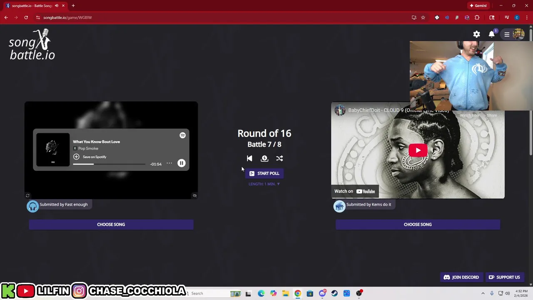Click the shuffle battles icon
The height and width of the screenshot is (300, 533).
tap(279, 158)
